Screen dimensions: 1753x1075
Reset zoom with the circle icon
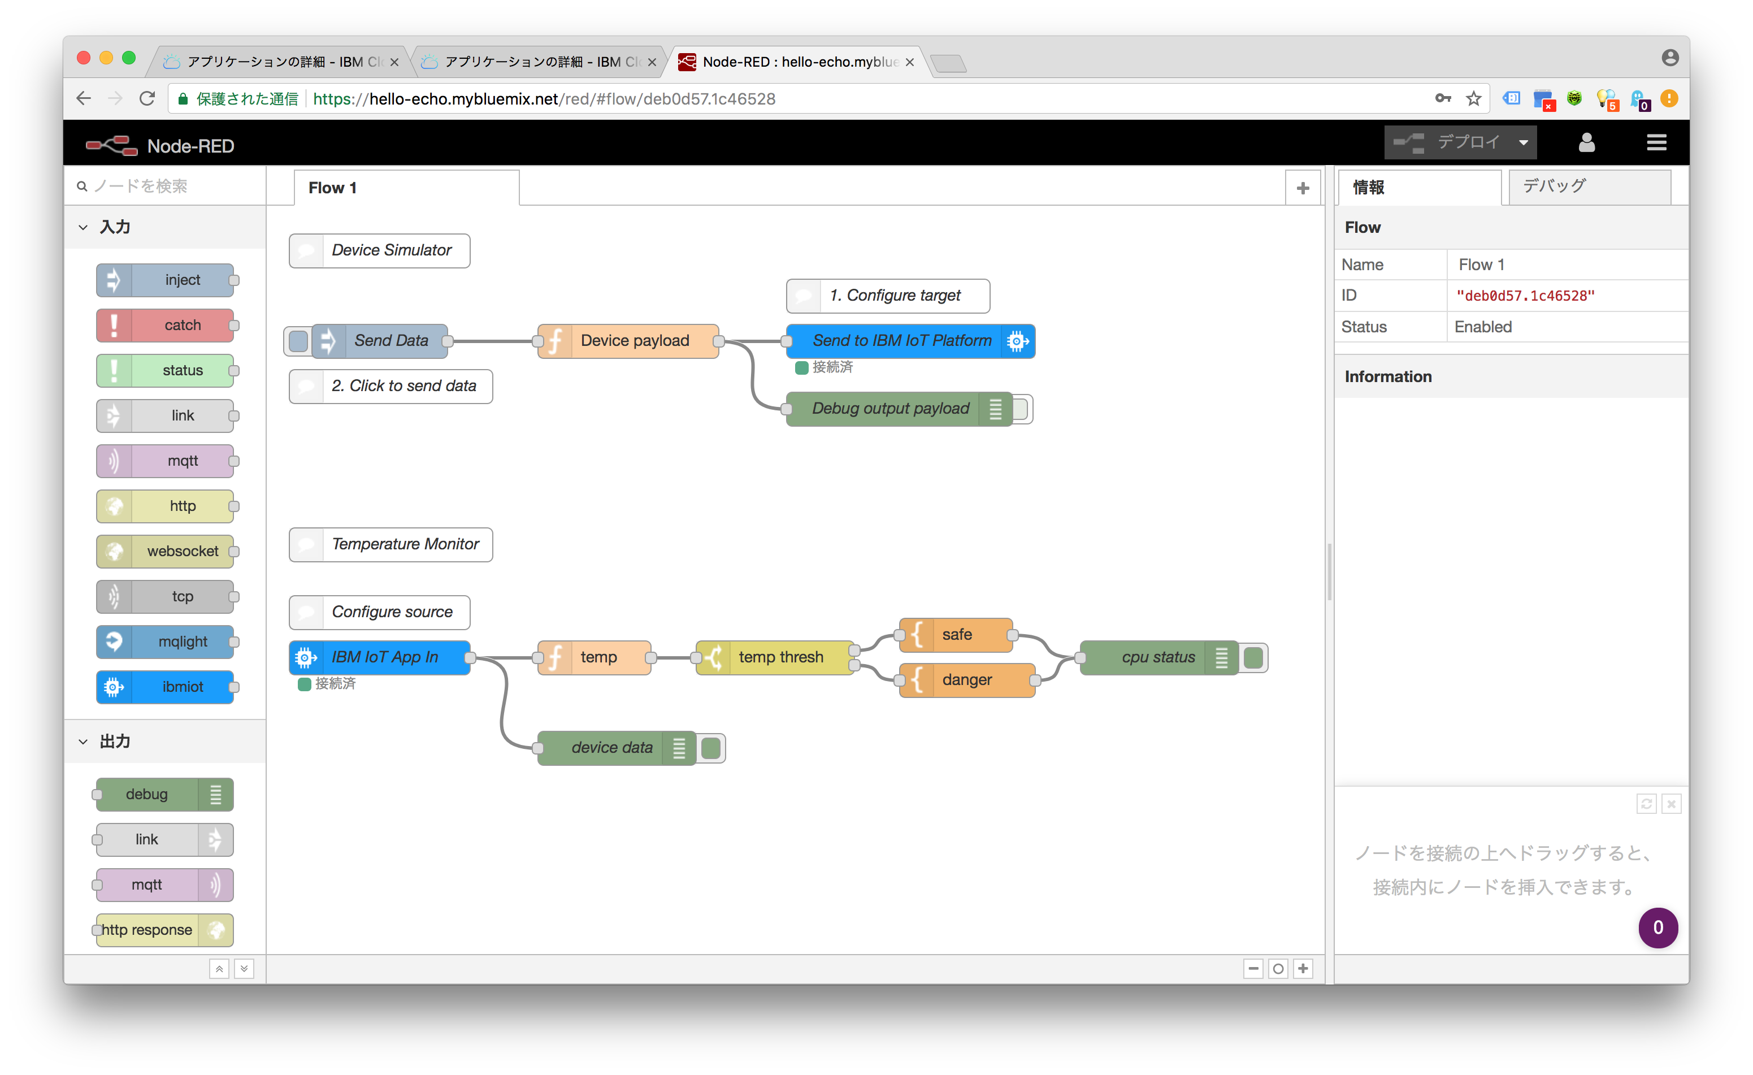[1278, 968]
